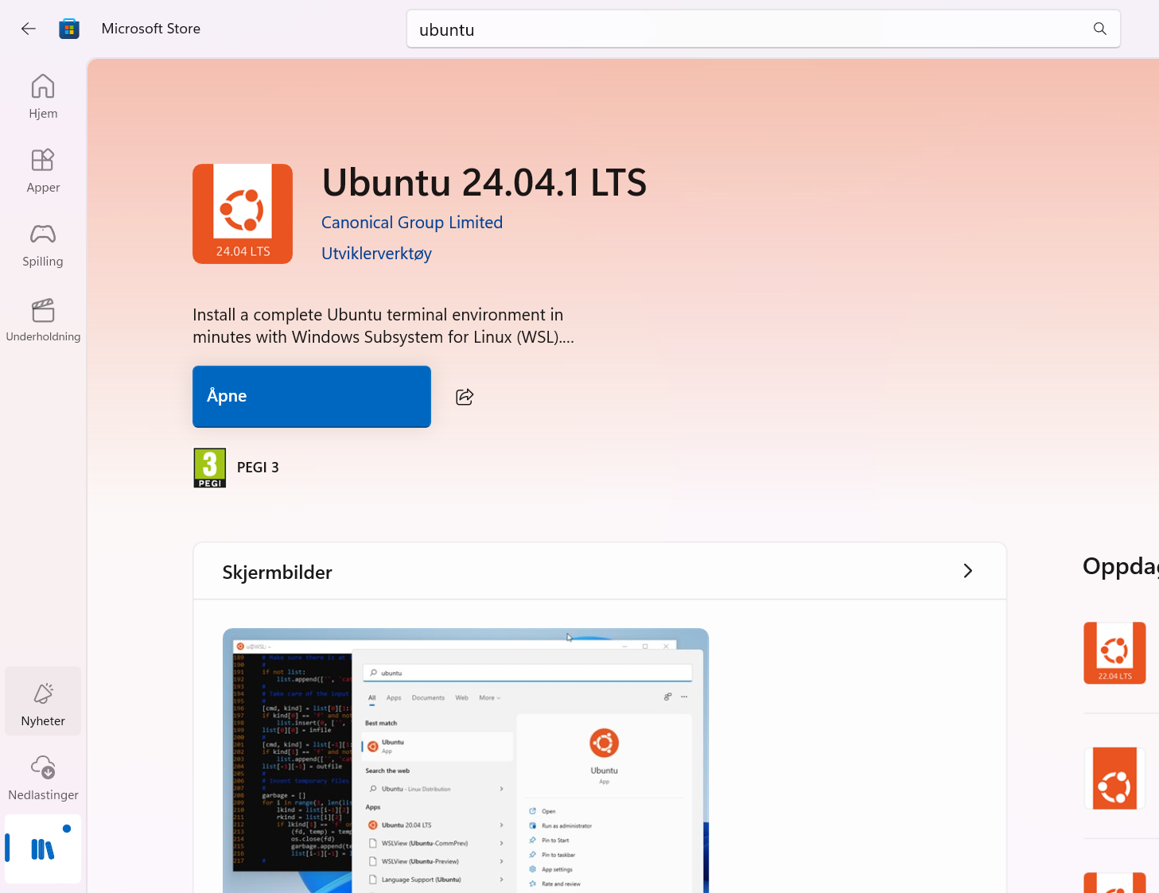
Task: Click the Microsoft Store logo icon
Action: 69,29
